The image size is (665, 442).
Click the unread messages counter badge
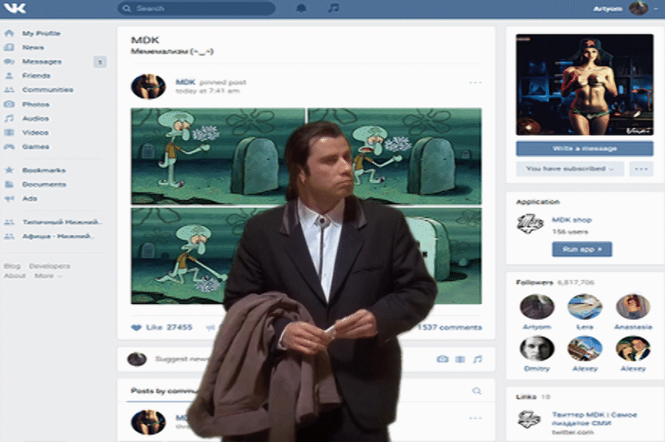click(x=100, y=62)
